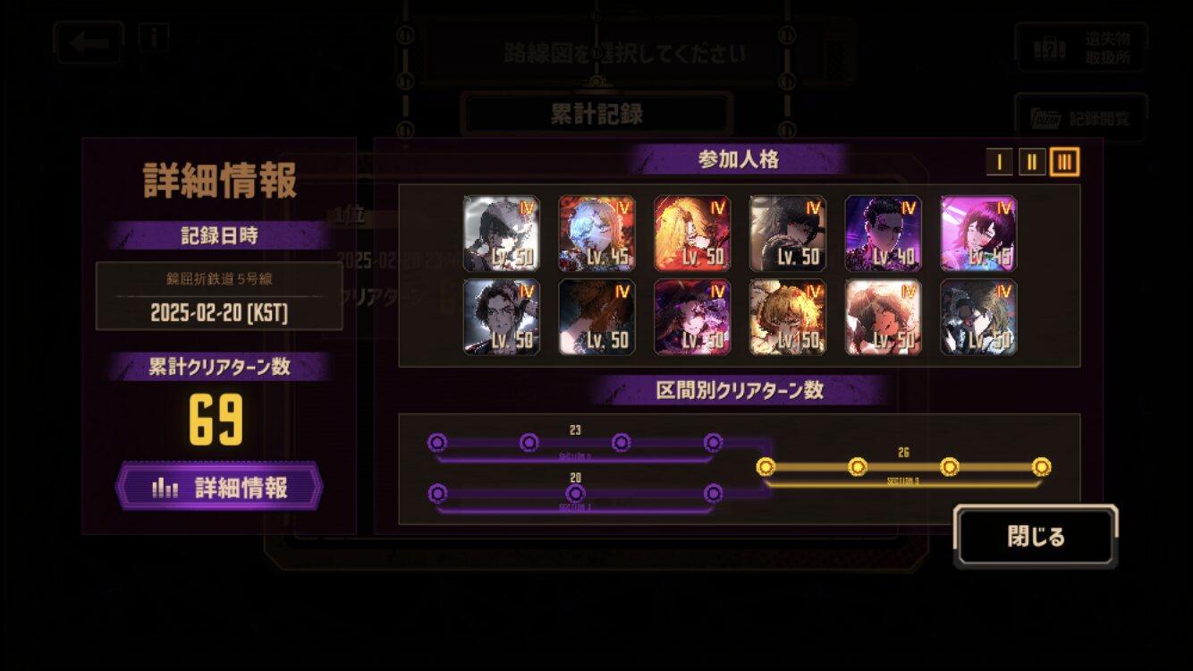The width and height of the screenshot is (1193, 671).
Task: Select the Lv. 40 identity portrait
Action: click(884, 234)
